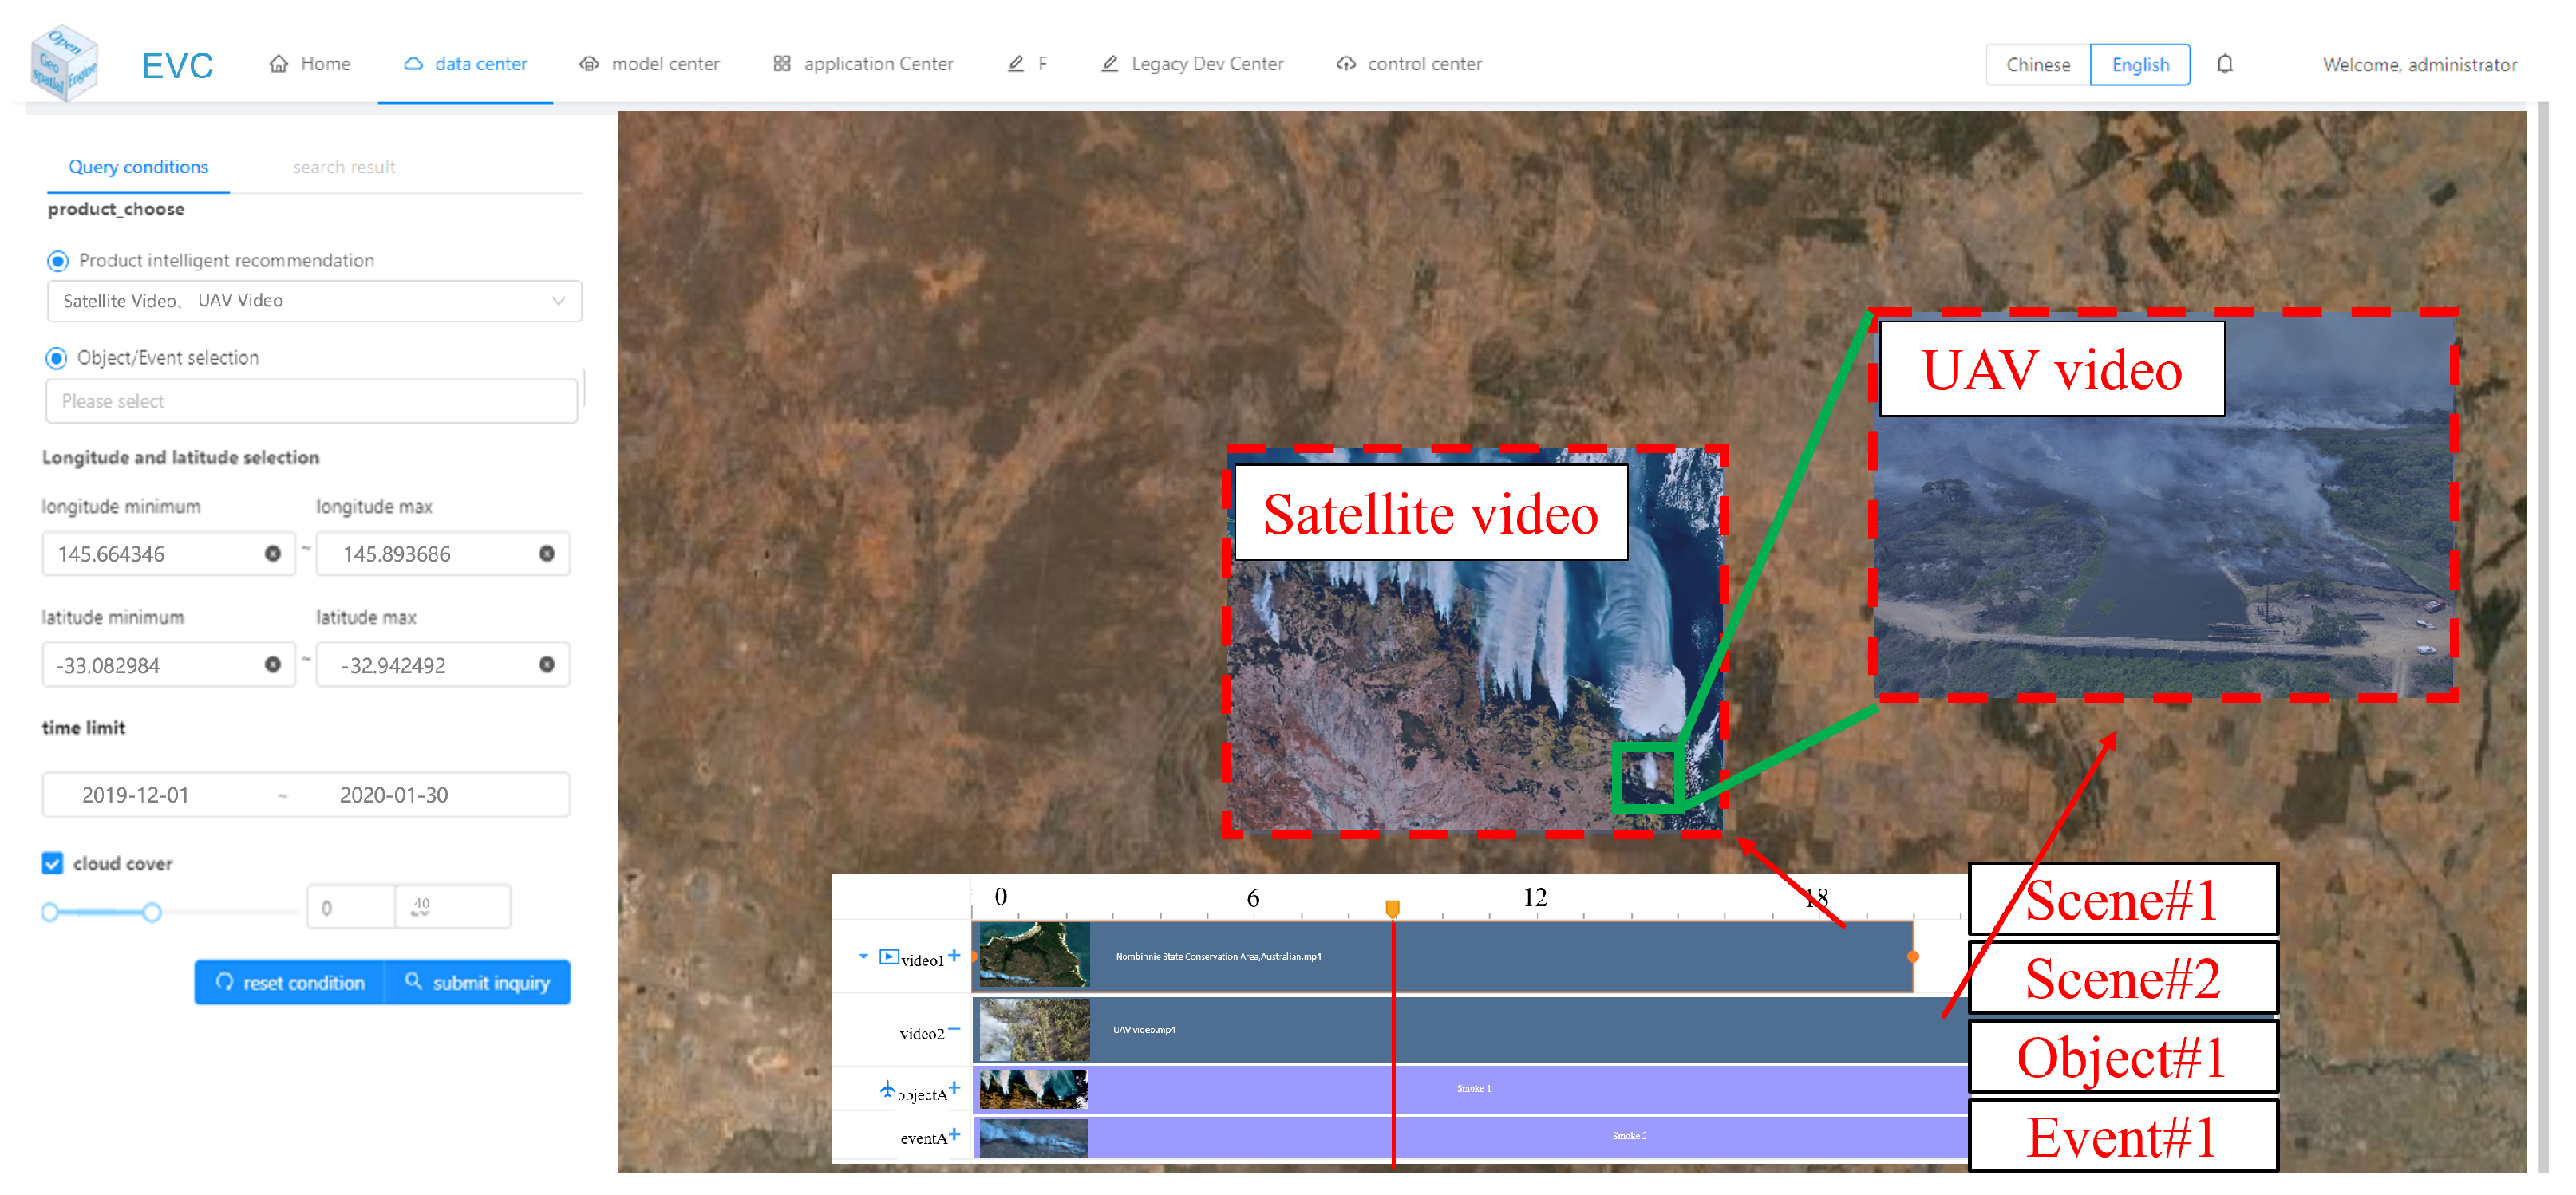Click the notification bell icon
Viewport: 2576px width, 1195px height.
[x=2224, y=64]
